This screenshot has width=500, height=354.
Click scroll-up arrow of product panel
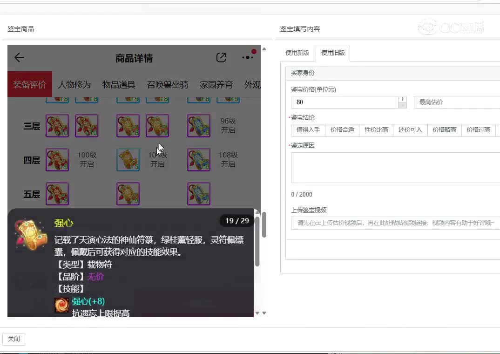point(264,49)
